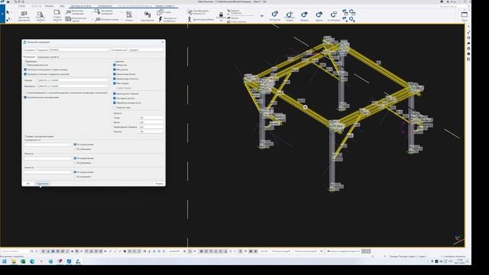This screenshot has height=275, width=489.
Task: Open the third Then by combo box
Action: tap(48, 172)
